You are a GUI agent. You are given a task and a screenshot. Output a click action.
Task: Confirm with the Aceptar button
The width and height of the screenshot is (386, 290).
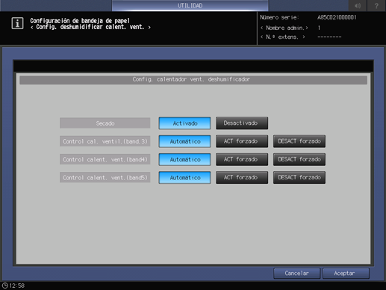346,274
